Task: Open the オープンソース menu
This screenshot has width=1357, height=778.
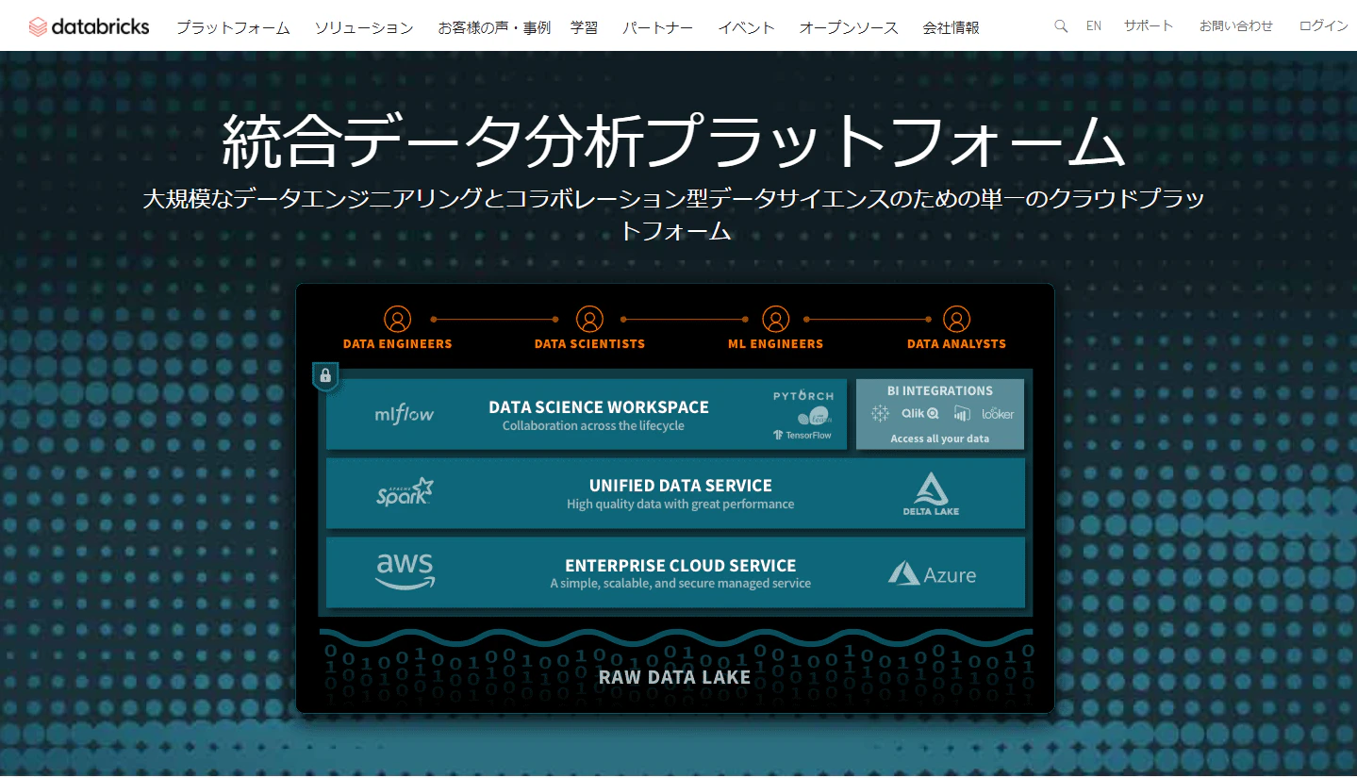Action: 849,28
